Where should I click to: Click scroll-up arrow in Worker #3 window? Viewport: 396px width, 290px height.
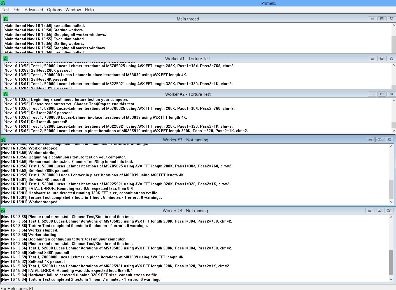tap(391, 146)
